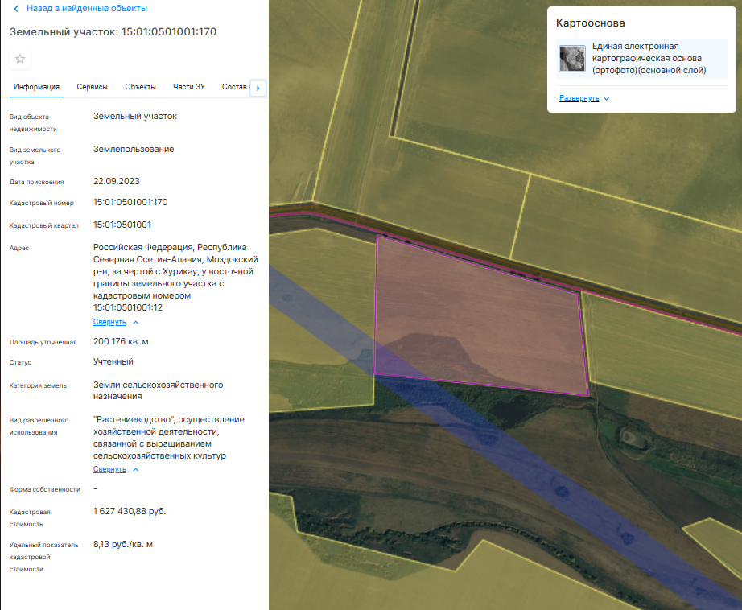Image resolution: width=742 pixels, height=610 pixels.
Task: Collapse permitted use text via Свернуть
Action: click(x=109, y=469)
